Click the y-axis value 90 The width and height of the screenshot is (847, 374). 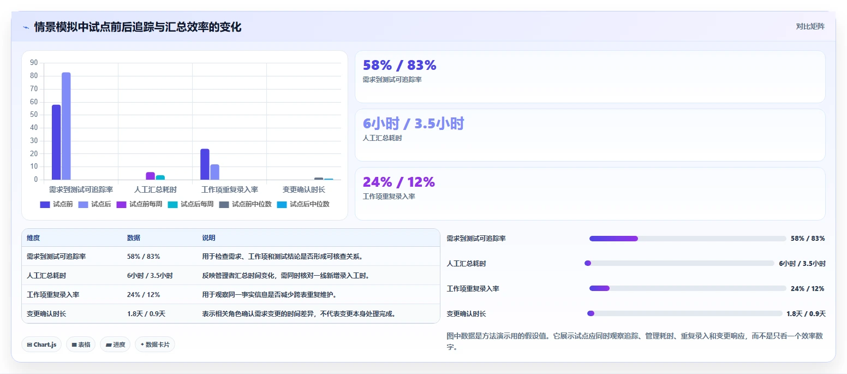point(34,63)
